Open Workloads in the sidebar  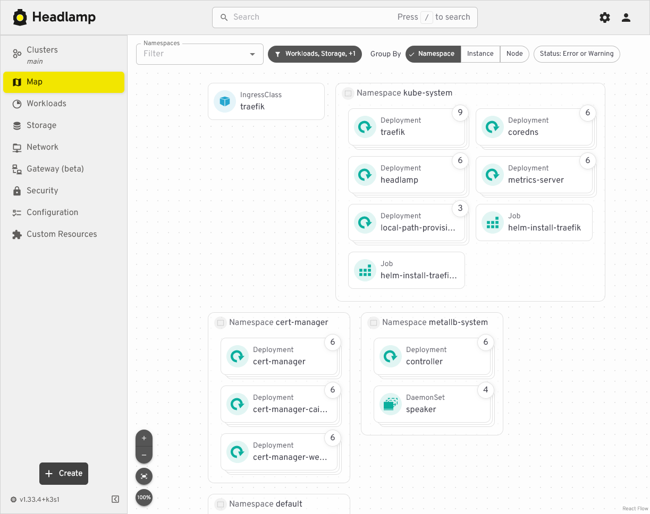tap(47, 104)
